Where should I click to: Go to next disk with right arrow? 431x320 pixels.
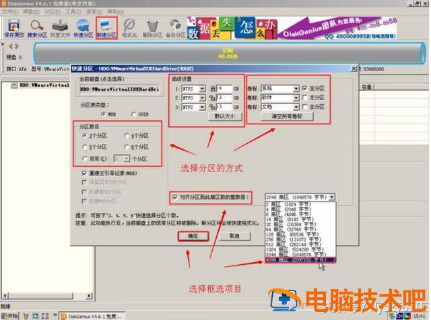(17, 46)
